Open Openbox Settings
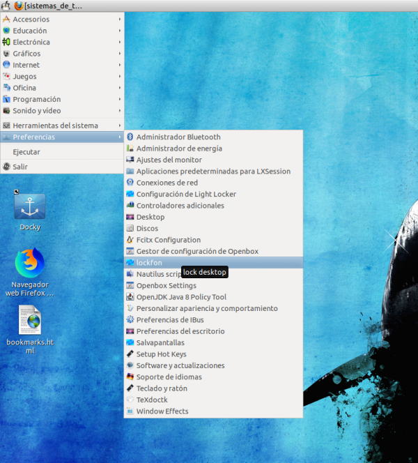Screen dimensions: 418x463 (x=214, y=285)
